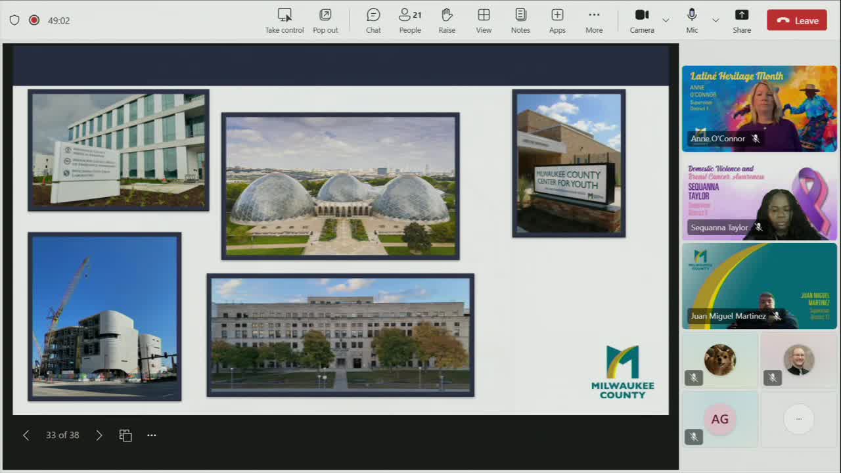The height and width of the screenshot is (473, 841).
Task: Open More actions menu
Action: click(594, 20)
